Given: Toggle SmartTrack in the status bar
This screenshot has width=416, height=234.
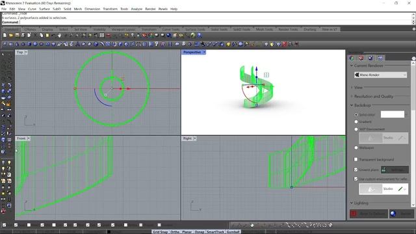Looking at the screenshot, I should [x=215, y=231].
